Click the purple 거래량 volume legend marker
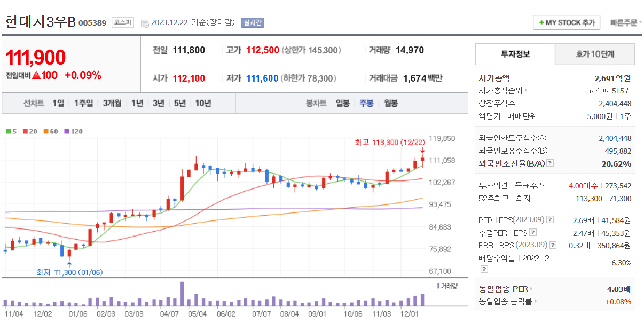 [x=438, y=286]
